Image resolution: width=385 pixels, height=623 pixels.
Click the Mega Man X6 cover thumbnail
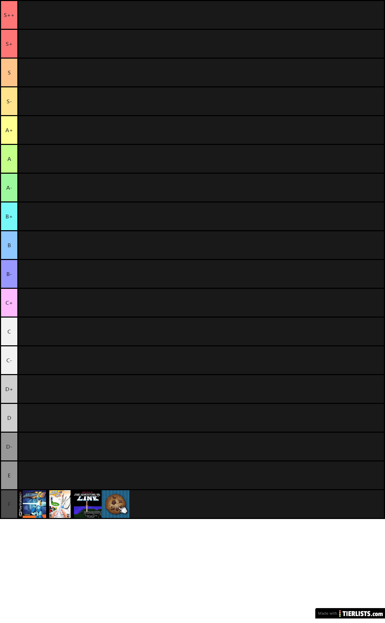32,504
